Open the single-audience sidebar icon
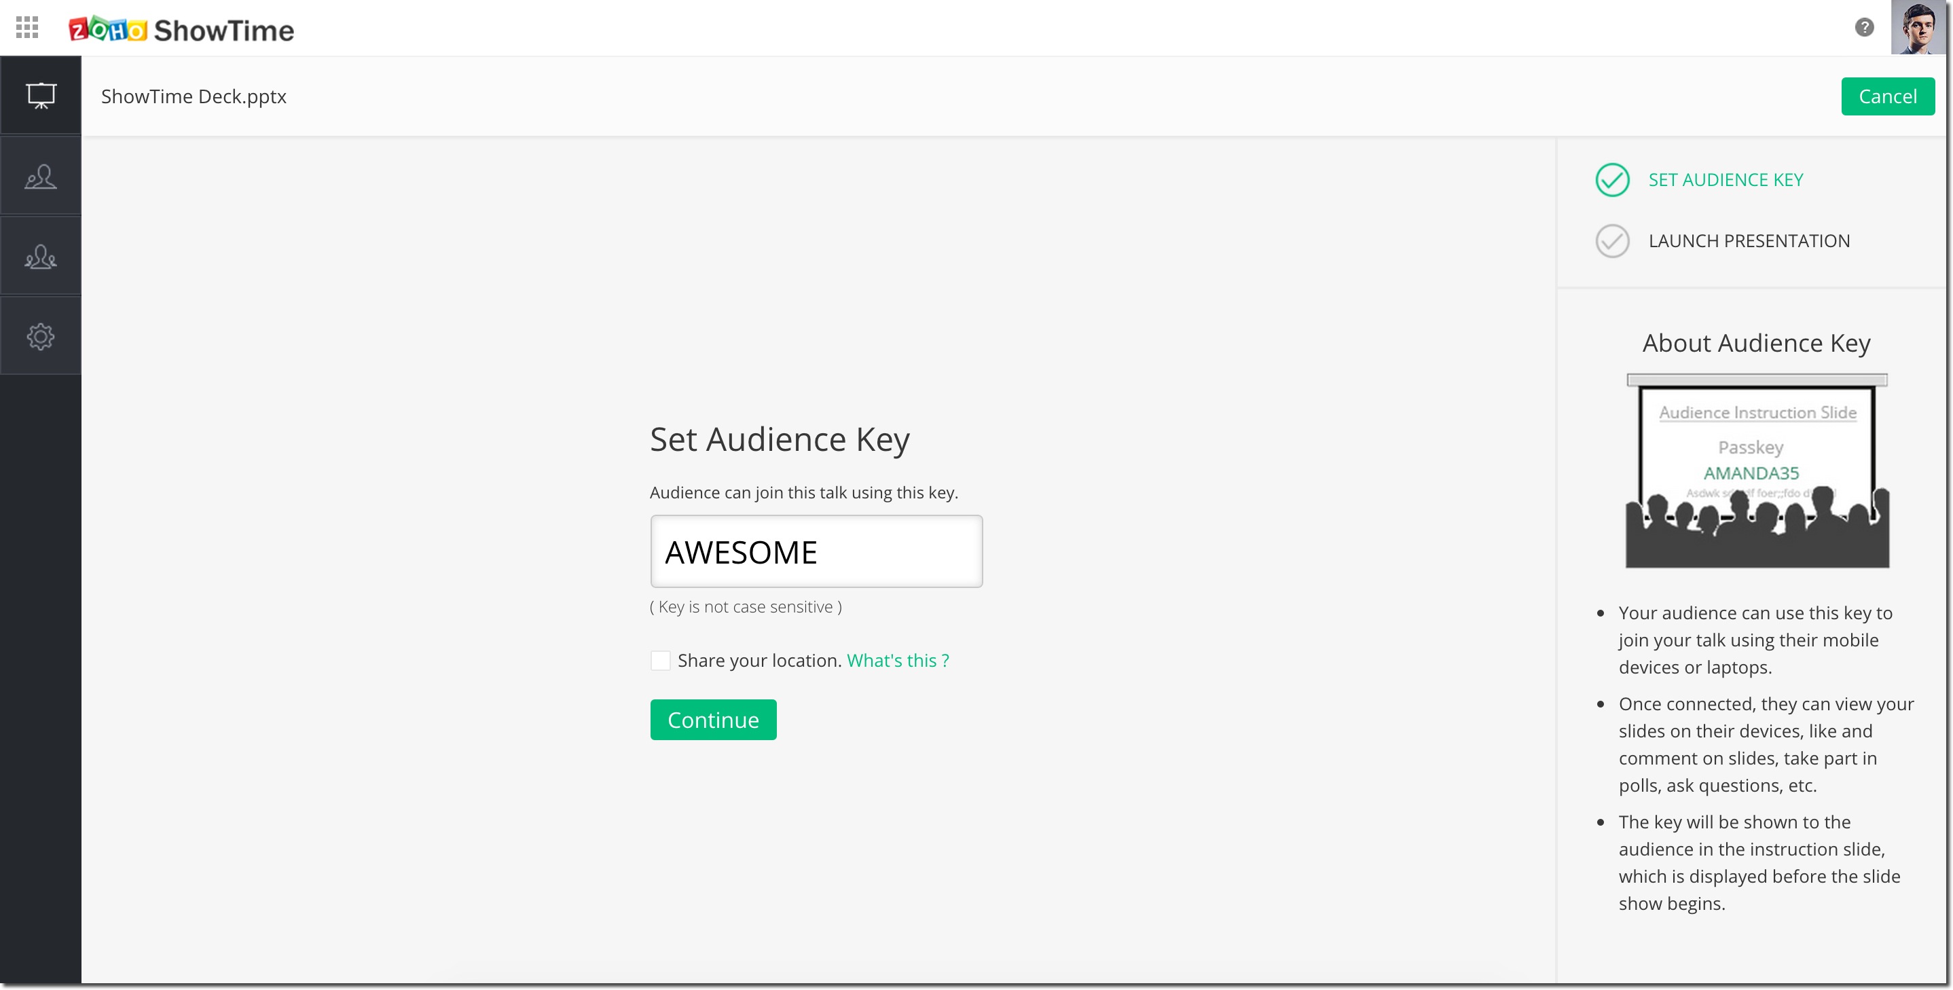The image size is (1953, 990). (x=41, y=177)
